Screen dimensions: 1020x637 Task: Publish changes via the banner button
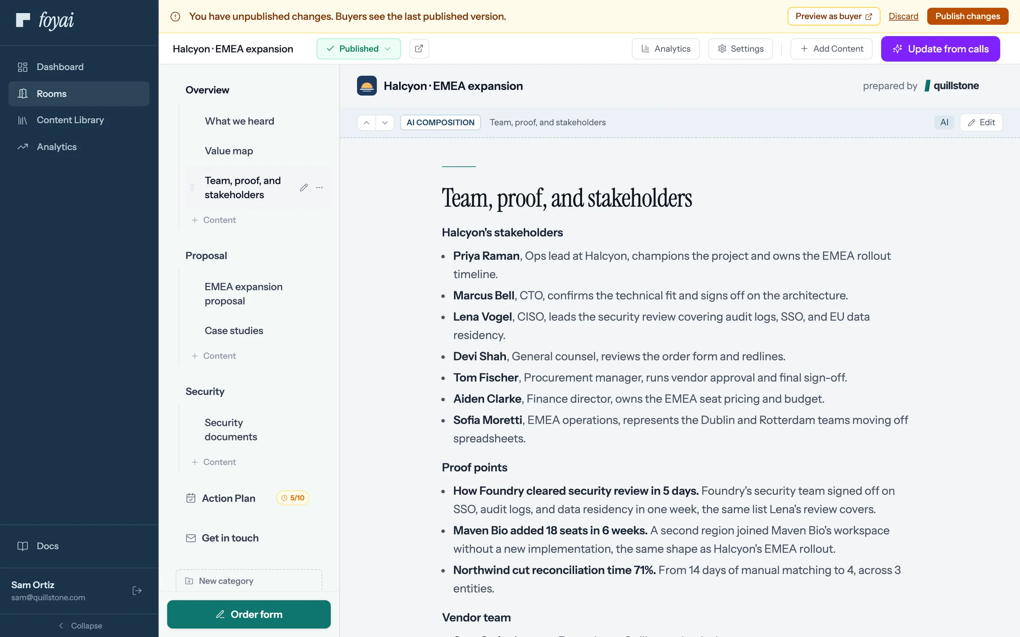point(968,16)
